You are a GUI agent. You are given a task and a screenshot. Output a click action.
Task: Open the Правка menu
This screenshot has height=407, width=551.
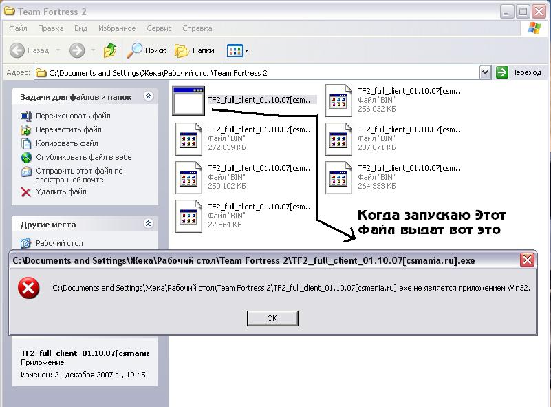point(51,28)
